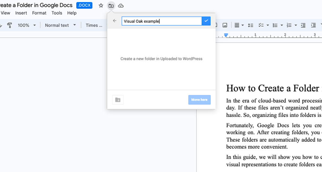322x172 pixels.
Task: Click the Move to folder icon
Action: pyautogui.click(x=111, y=6)
